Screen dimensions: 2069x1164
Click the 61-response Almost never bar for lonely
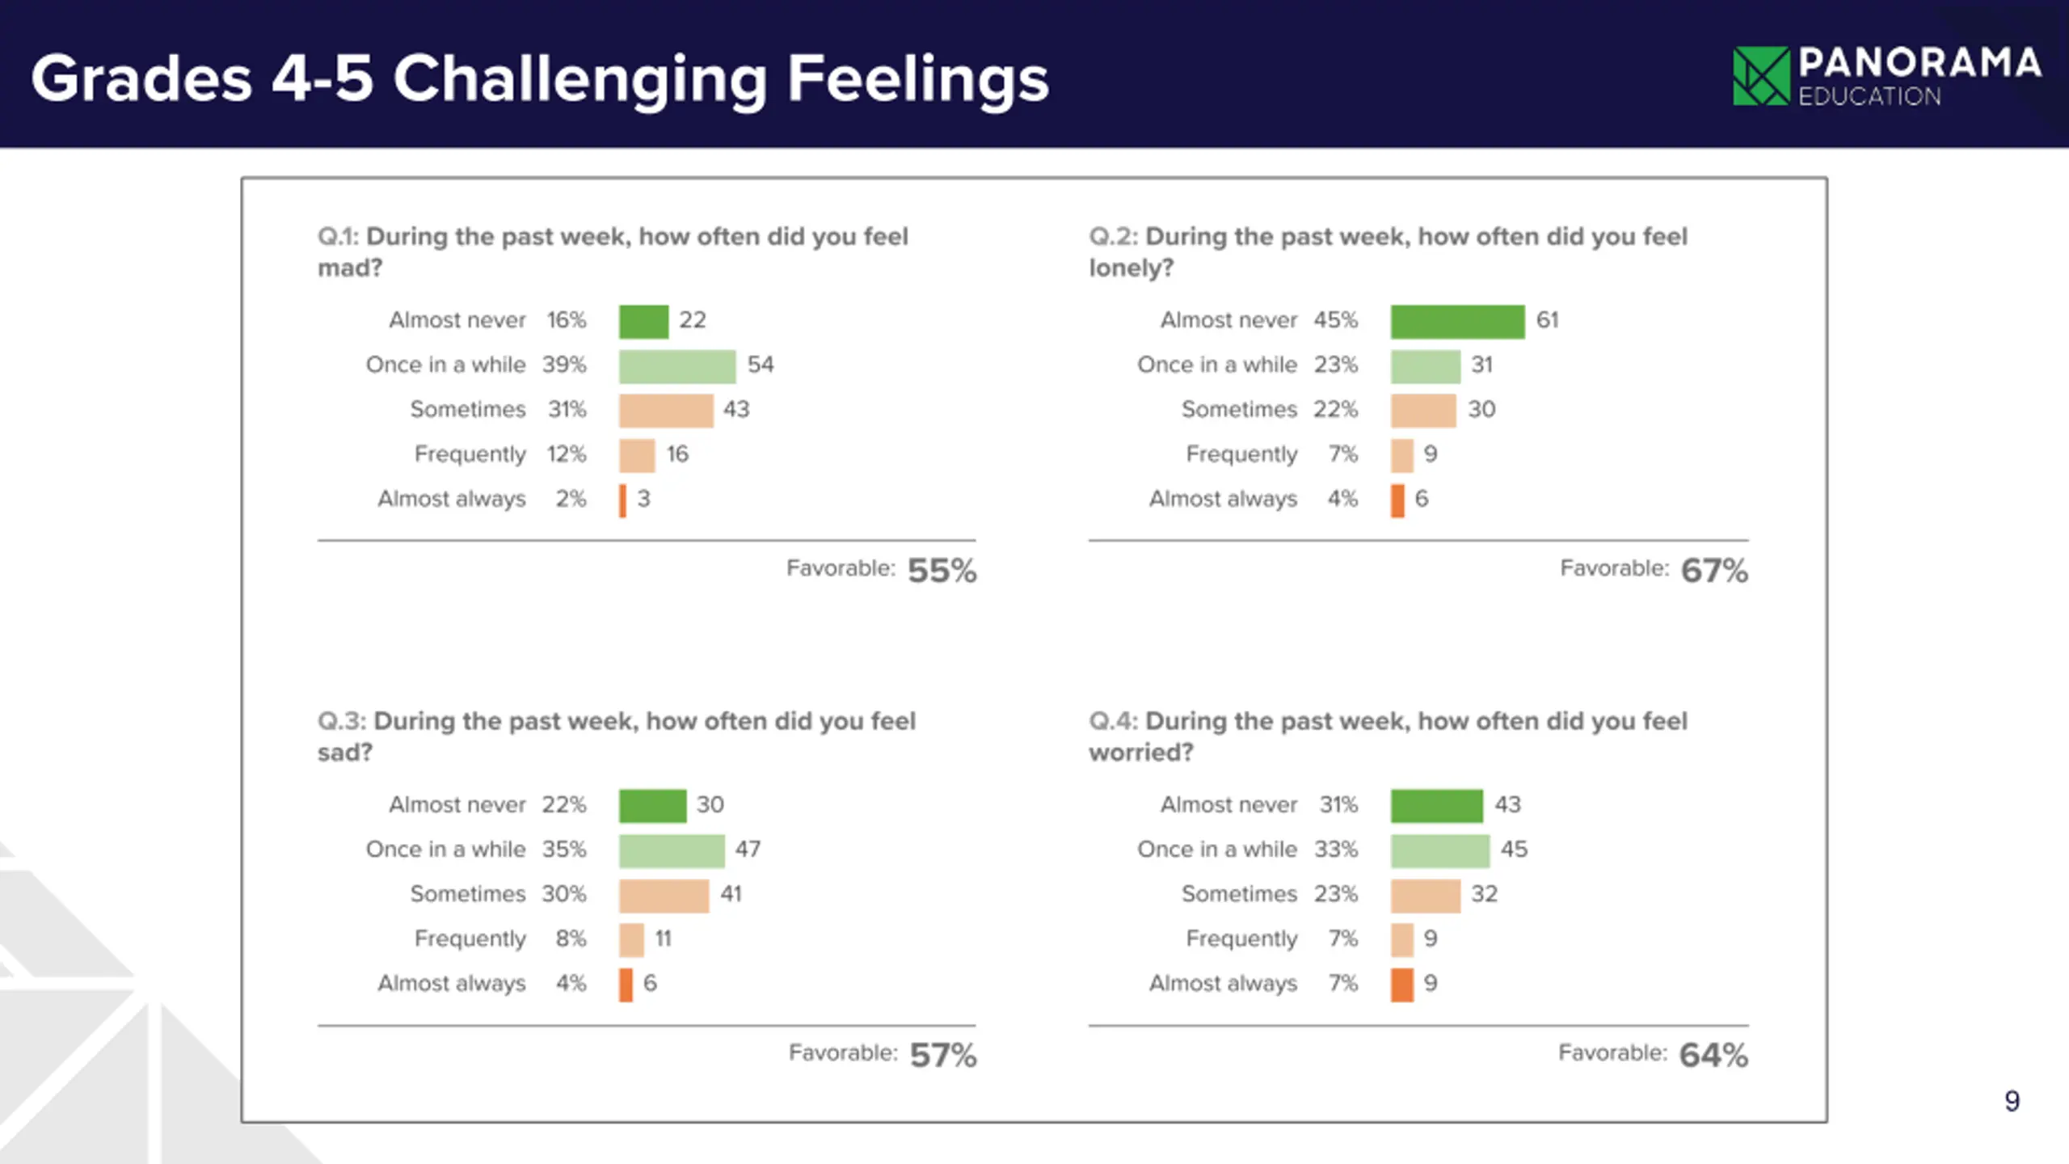(x=1457, y=321)
